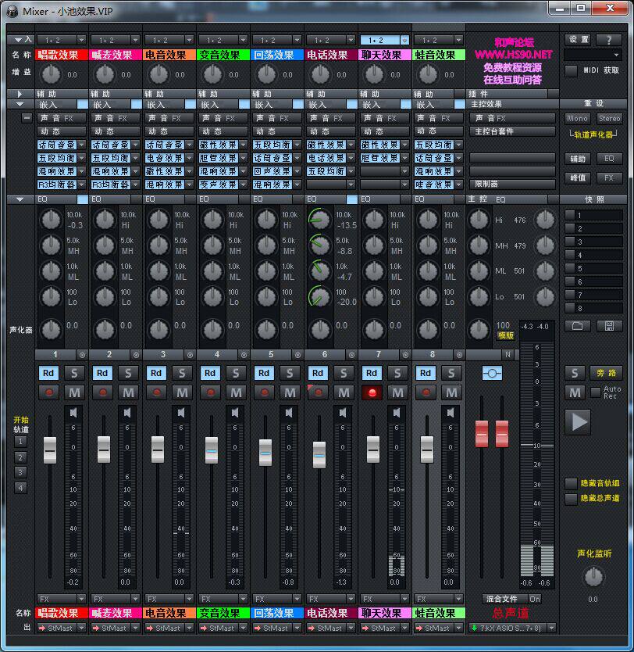Open StMast output dropdown on channel 8

(x=458, y=628)
